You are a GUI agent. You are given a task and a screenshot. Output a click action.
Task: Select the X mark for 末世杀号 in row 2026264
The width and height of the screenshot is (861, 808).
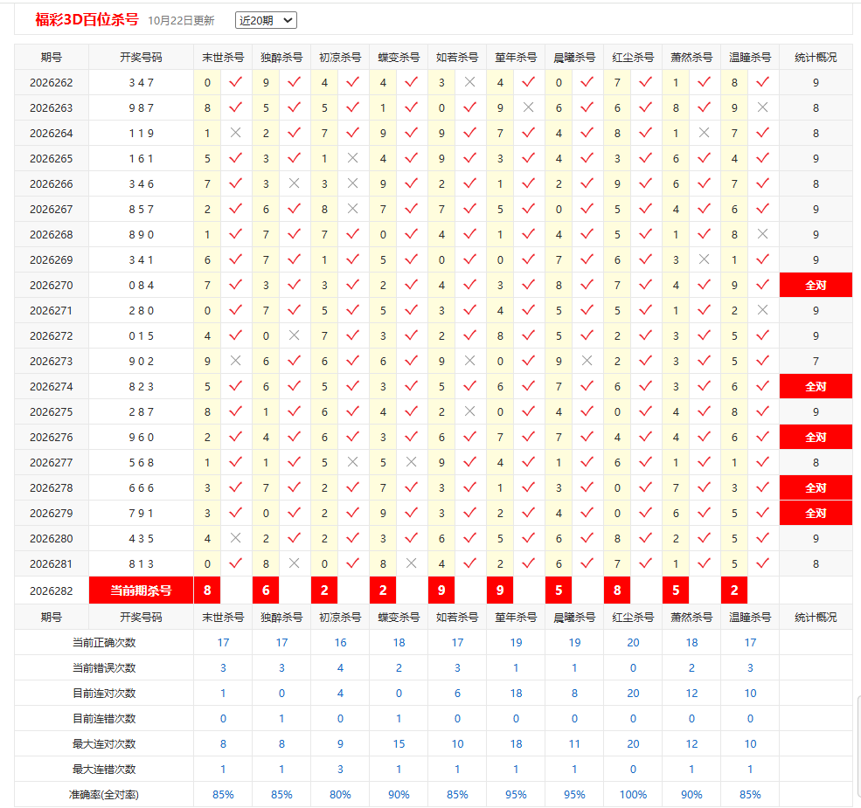click(235, 133)
